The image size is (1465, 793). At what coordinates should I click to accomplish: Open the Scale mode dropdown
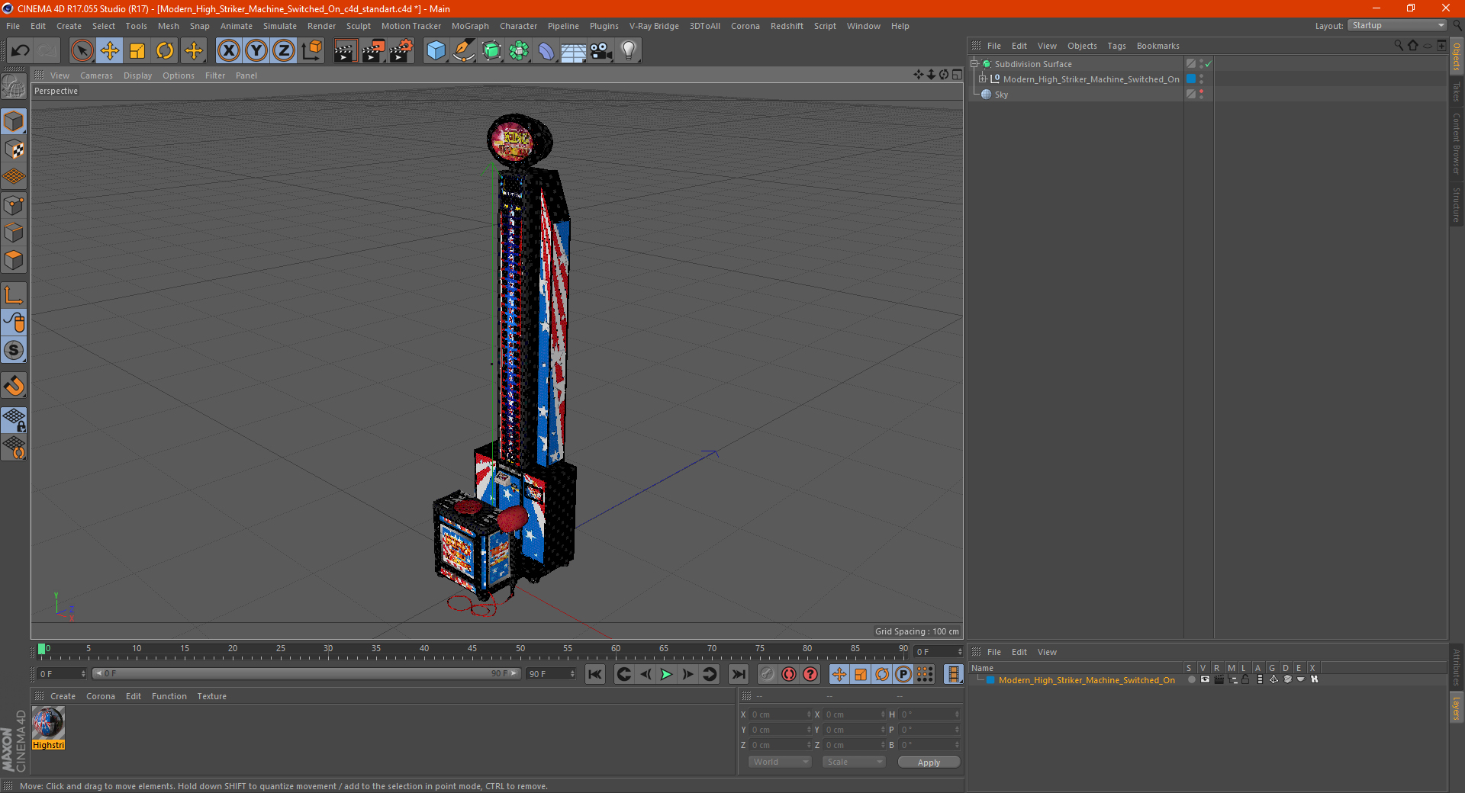853,762
